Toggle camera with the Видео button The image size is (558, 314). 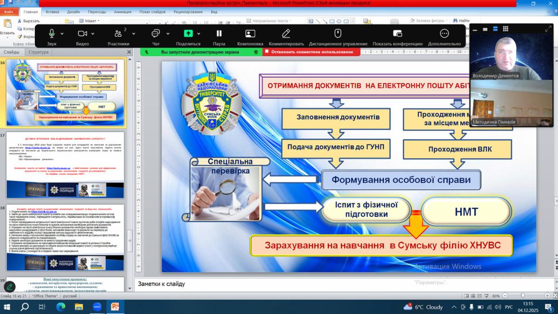tap(82, 34)
